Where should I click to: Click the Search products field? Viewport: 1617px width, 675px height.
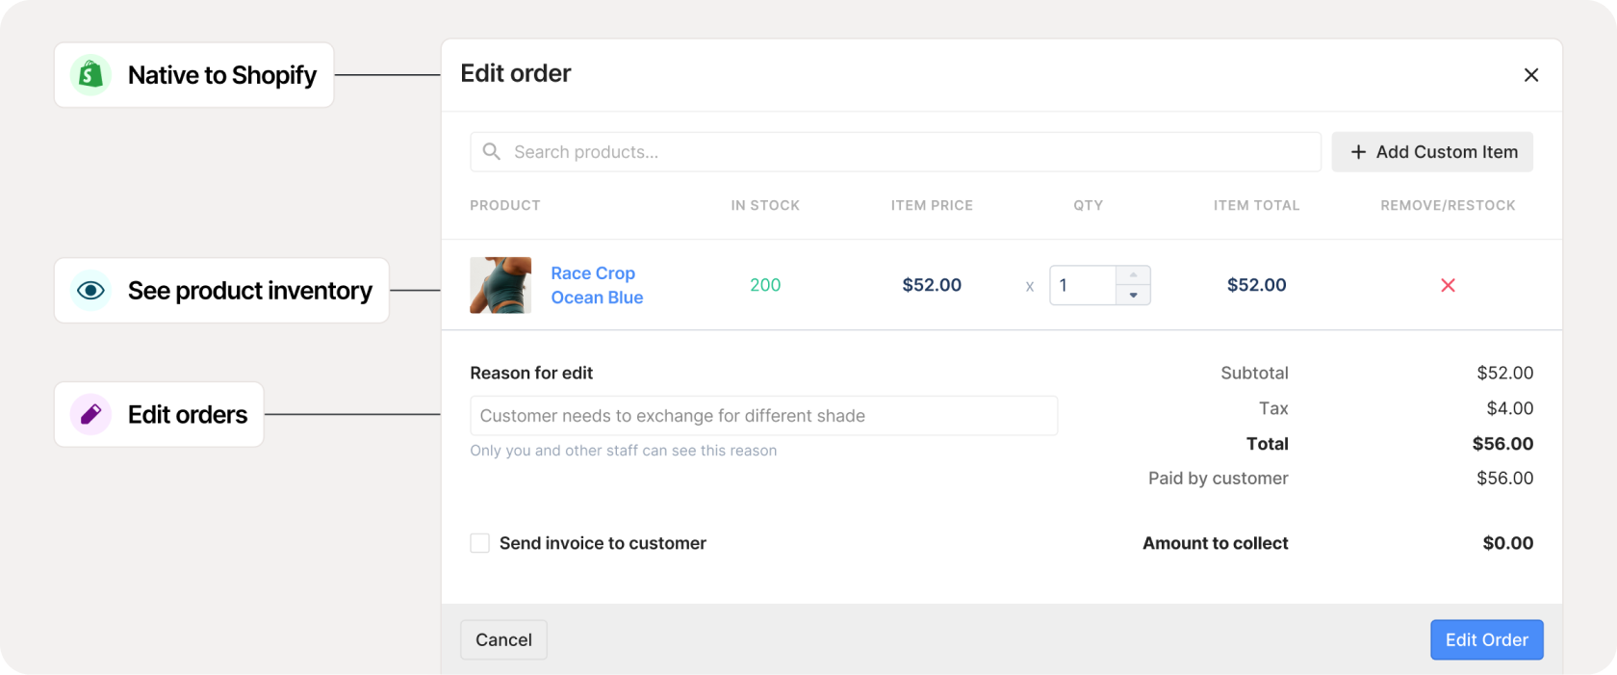905,152
